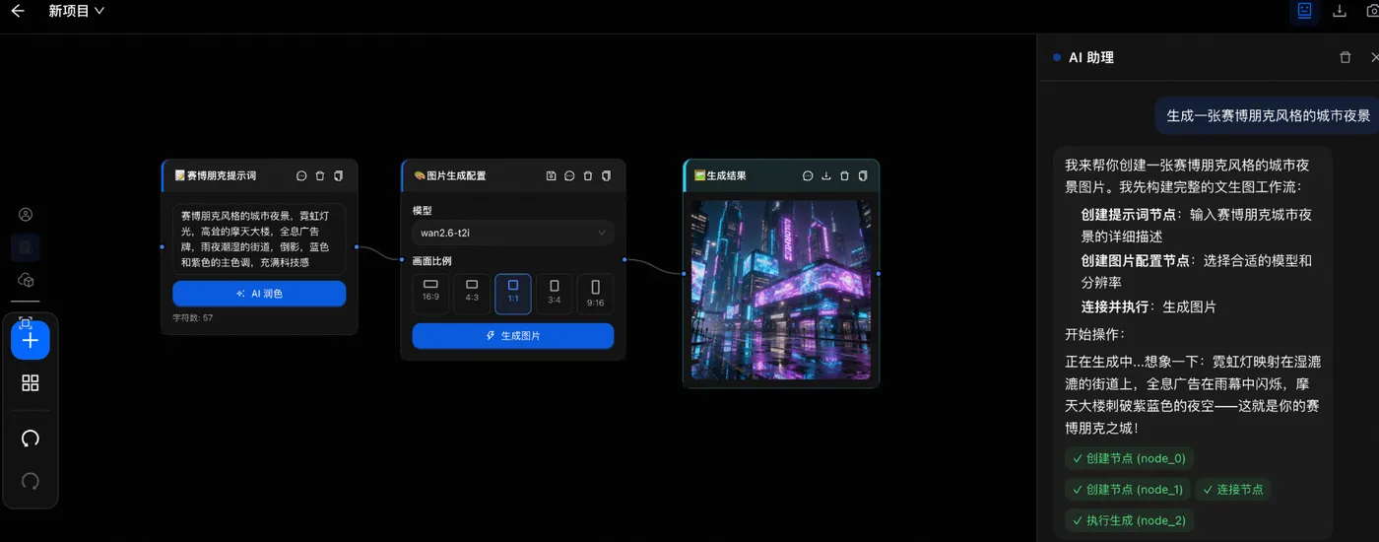
Task: Open the user profile icon in left sidebar
Action: pos(27,214)
